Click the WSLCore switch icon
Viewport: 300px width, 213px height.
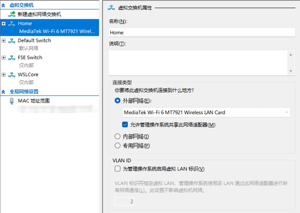pyautogui.click(x=12, y=75)
